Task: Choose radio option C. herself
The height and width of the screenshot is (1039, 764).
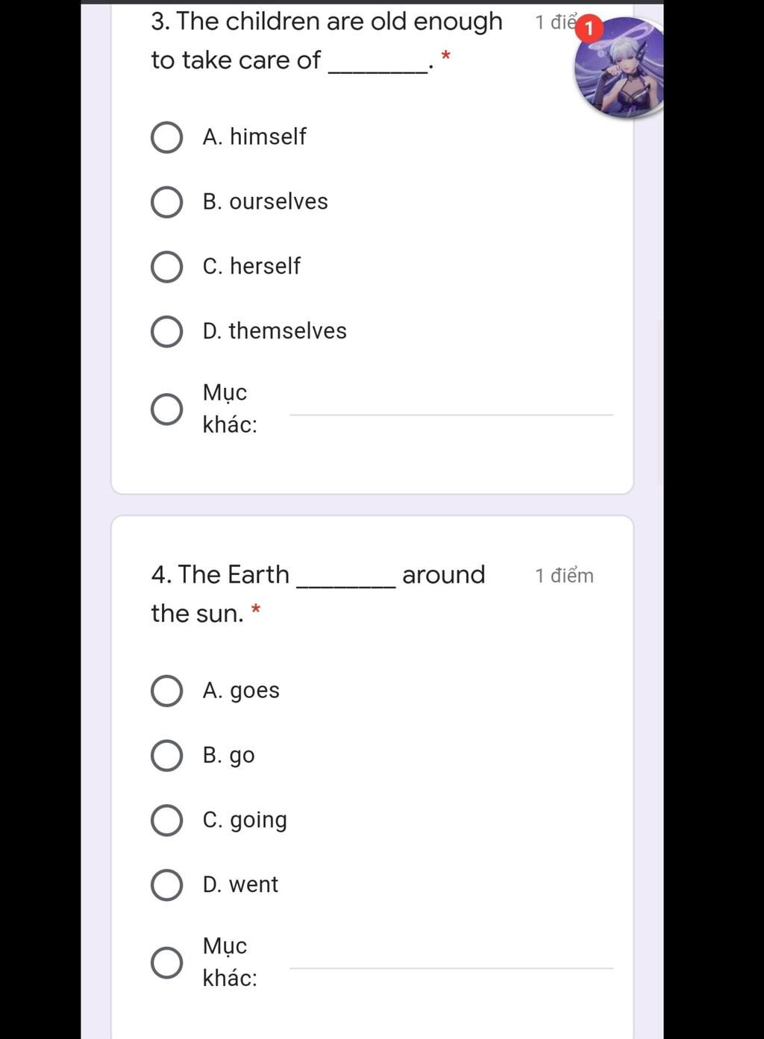Action: click(166, 267)
